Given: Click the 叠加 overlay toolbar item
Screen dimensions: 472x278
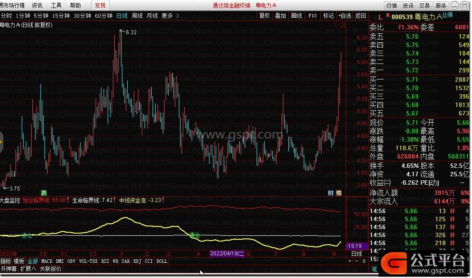Looking at the screenshot, I should (280, 16).
